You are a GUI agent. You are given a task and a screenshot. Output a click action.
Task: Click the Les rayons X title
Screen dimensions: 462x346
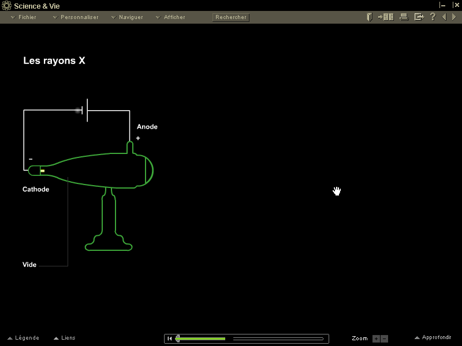coord(54,61)
